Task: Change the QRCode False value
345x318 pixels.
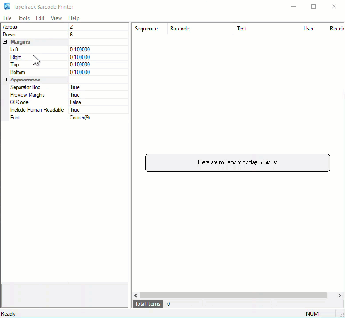Action: 99,102
